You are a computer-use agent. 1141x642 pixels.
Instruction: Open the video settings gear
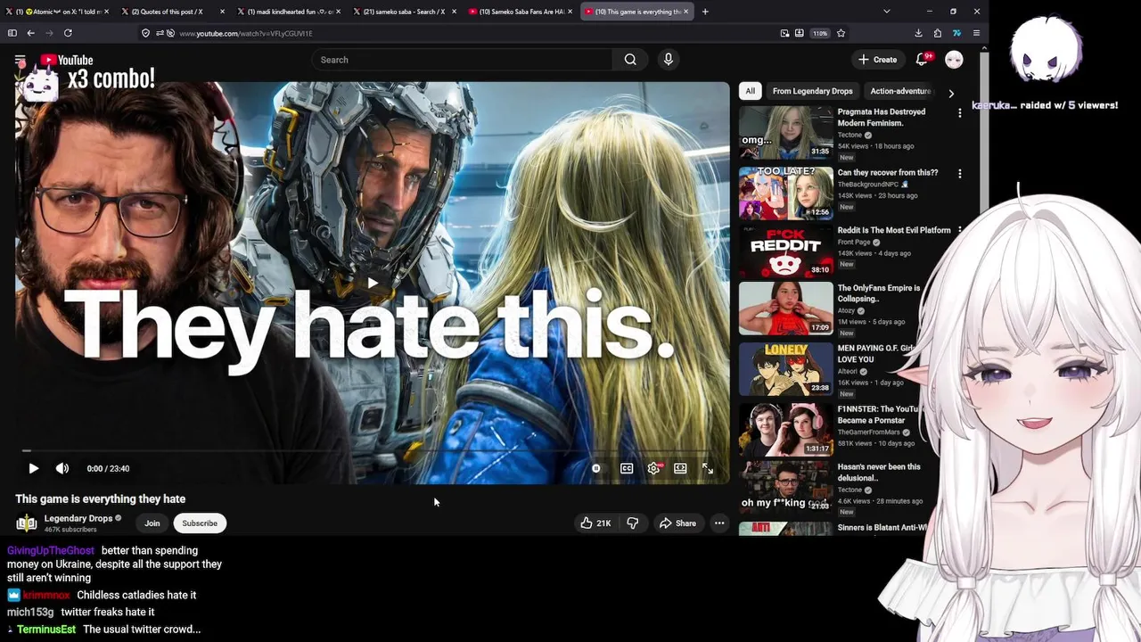pos(653,468)
